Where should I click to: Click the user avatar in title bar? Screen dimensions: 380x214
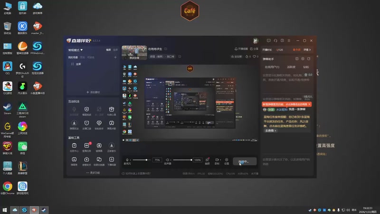point(256,41)
